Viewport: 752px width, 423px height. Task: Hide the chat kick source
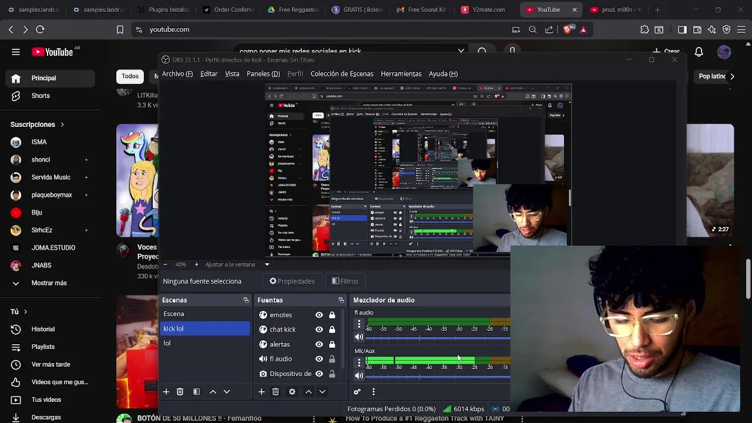[319, 330]
